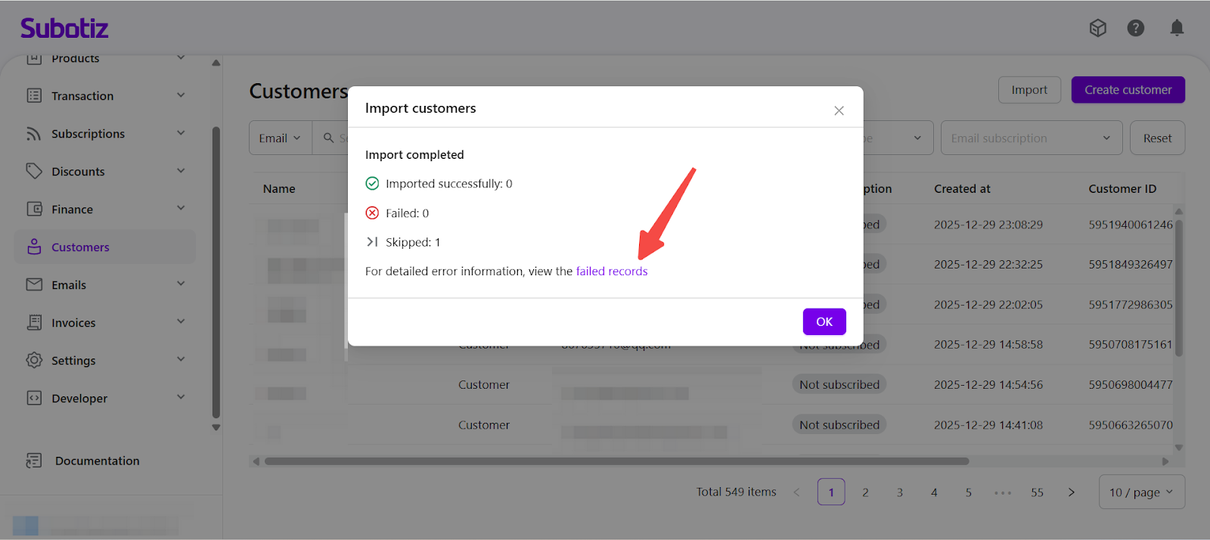Viewport: 1210px width, 540px height.
Task: Expand the Finance menu chevron
Action: [x=181, y=209]
